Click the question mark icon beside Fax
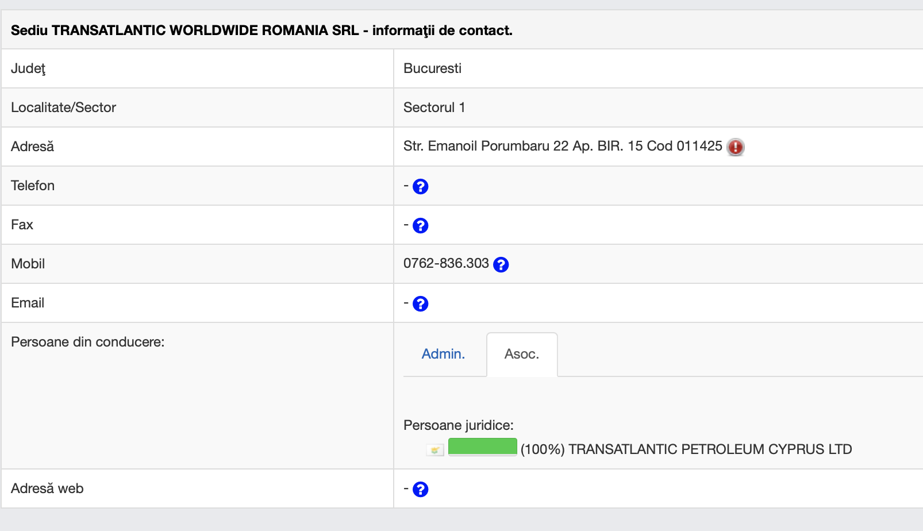Viewport: 923px width, 531px height. [x=420, y=226]
